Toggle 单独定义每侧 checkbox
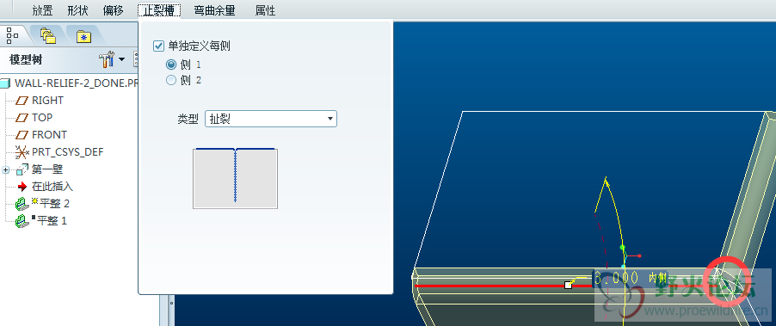 159,46
